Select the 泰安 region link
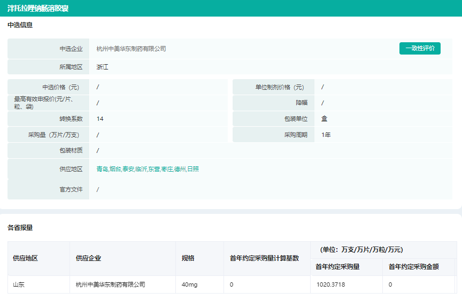 [128, 169]
